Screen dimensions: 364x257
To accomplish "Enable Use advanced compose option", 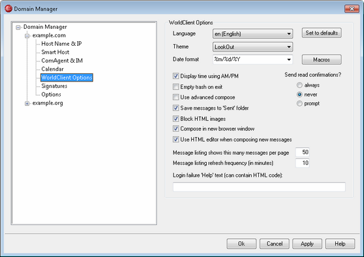I will [175, 97].
